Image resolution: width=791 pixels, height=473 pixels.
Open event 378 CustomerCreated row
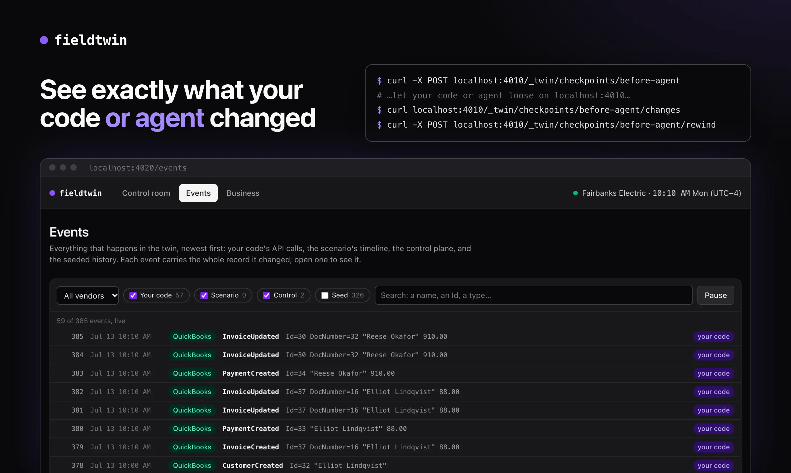pos(395,465)
